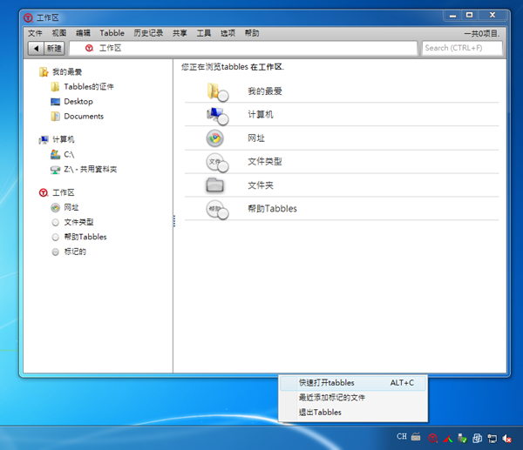
Task: Open the 工具 menu
Action: coord(204,33)
